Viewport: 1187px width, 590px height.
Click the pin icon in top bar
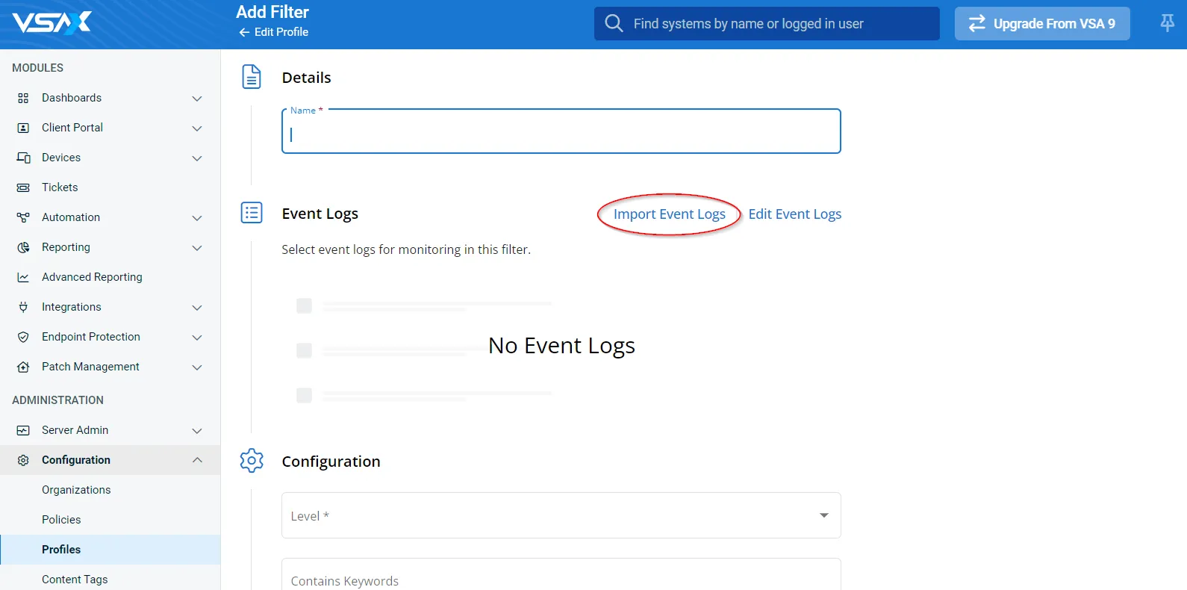[1167, 24]
